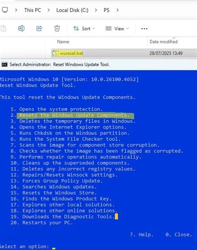Viewport: 197px width, 250px height.
Task: Go to This PC in breadcrumb
Action: click(33, 10)
